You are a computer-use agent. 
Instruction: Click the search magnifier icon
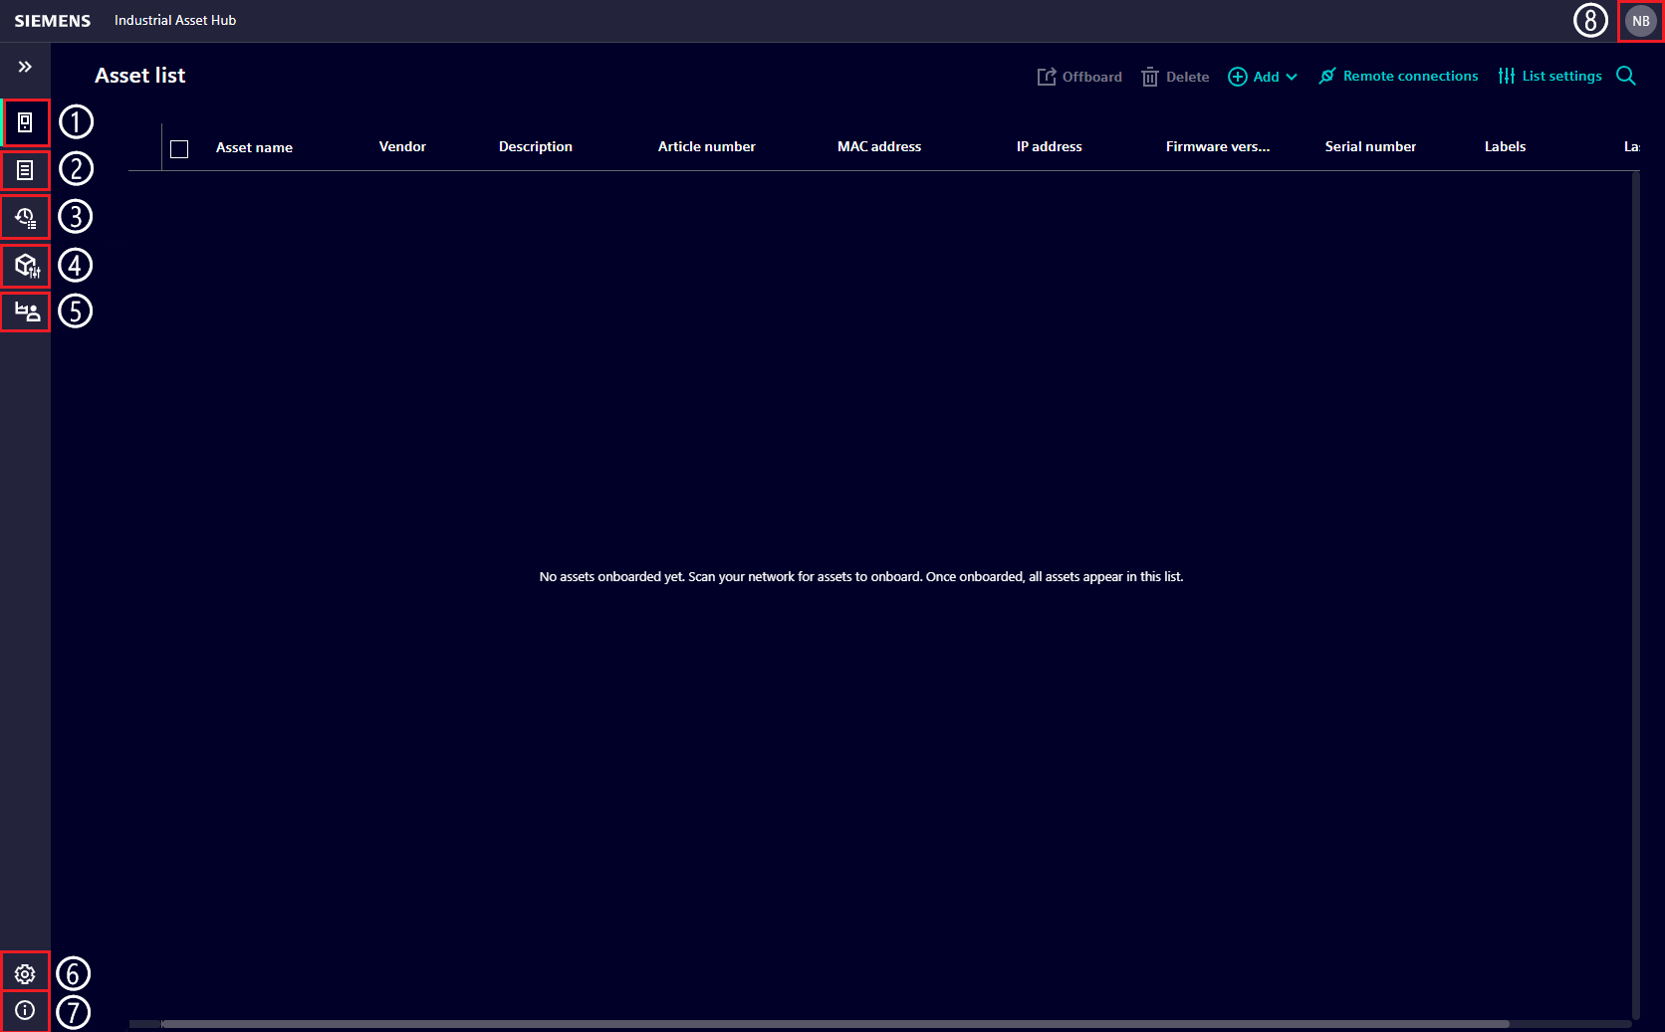[x=1625, y=76]
